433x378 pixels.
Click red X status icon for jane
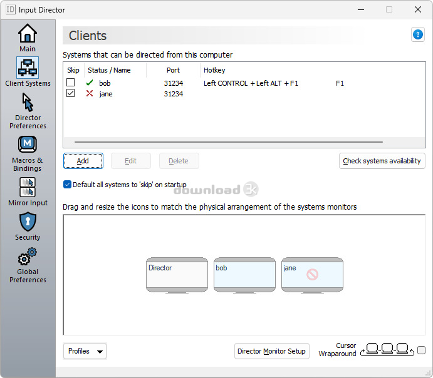(90, 93)
